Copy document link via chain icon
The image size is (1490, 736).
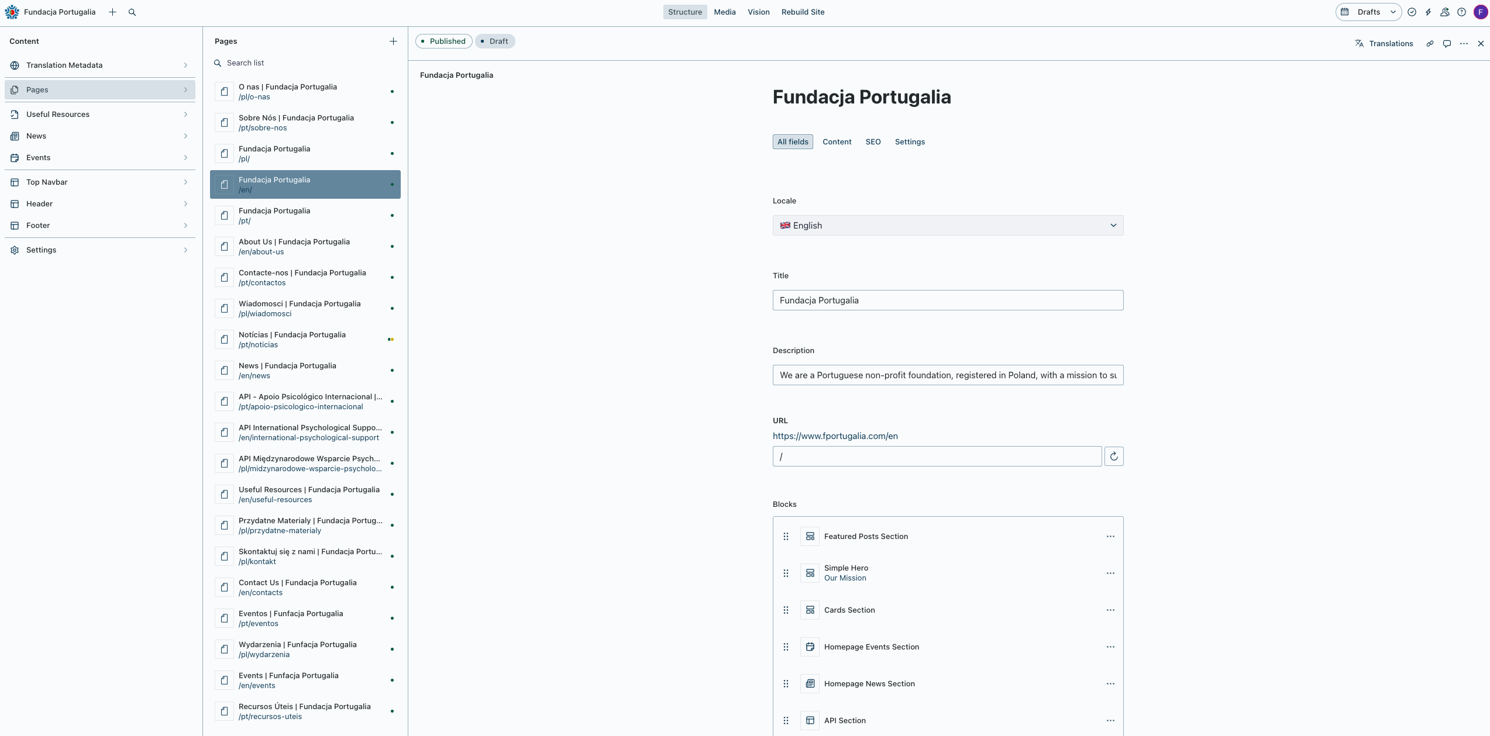coord(1430,44)
